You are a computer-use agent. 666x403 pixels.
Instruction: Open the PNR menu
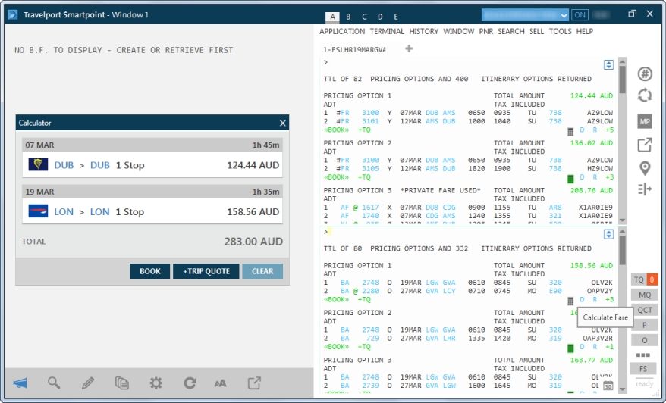coord(486,32)
